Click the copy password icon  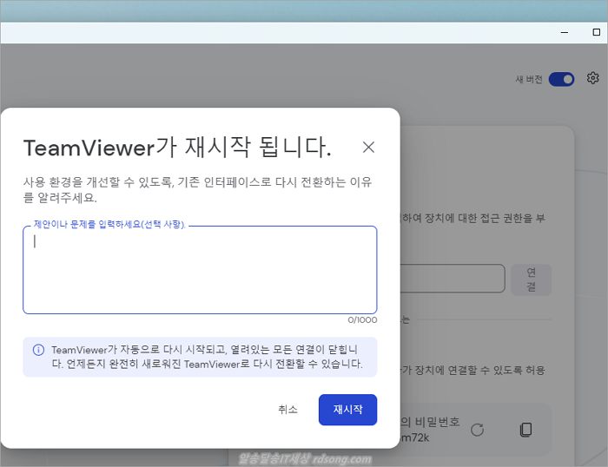pos(525,429)
